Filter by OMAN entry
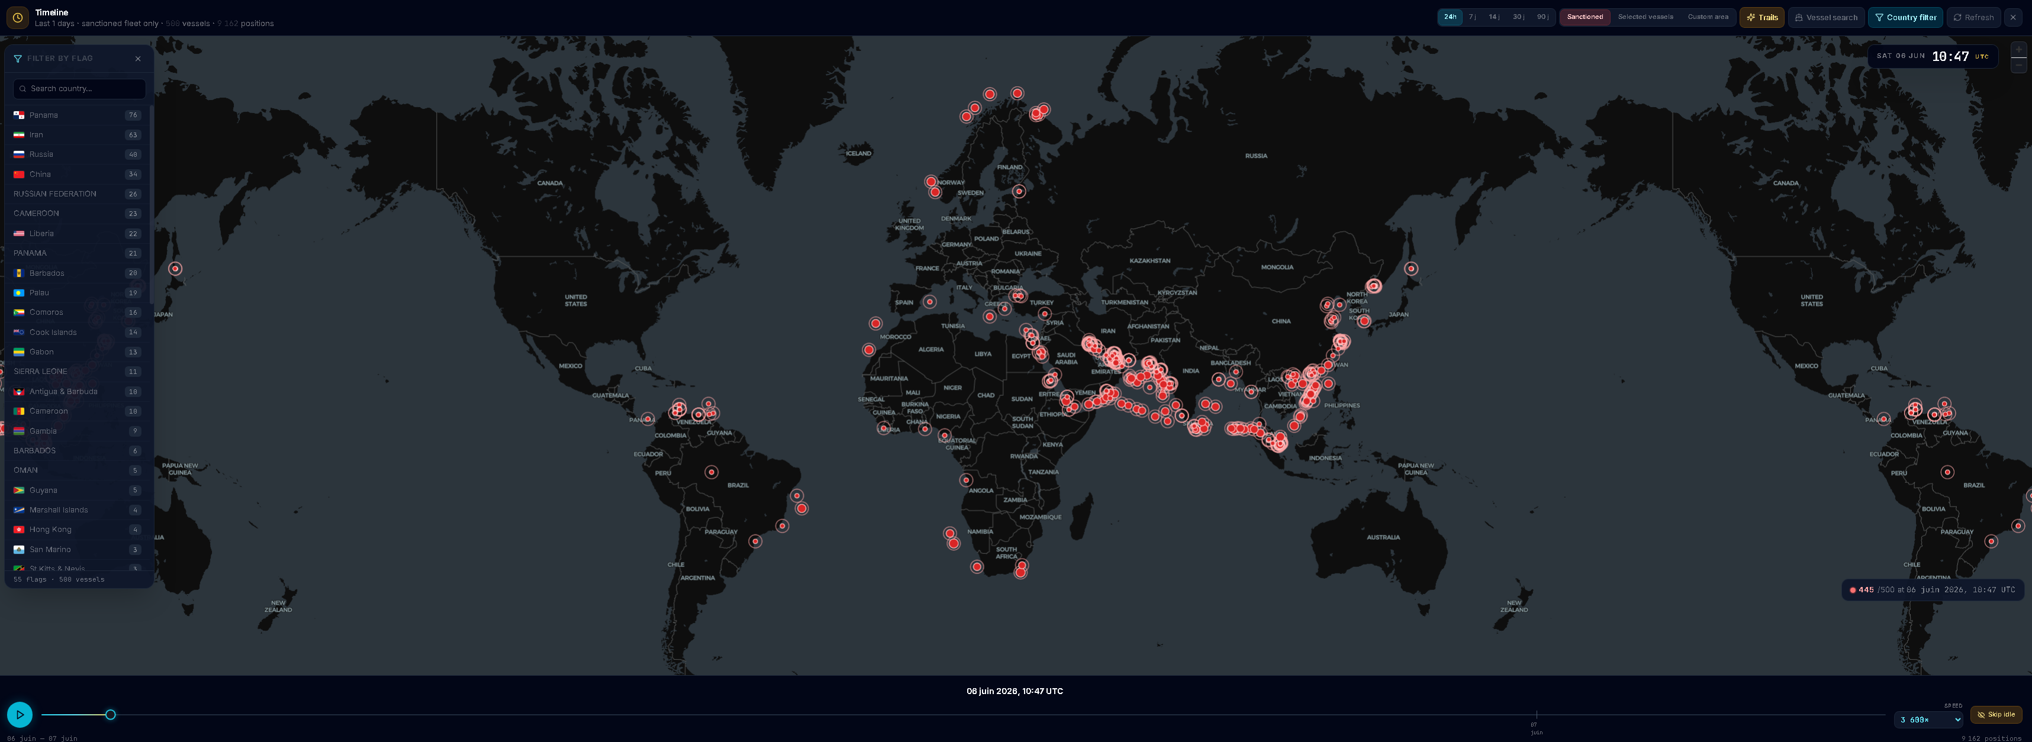Image resolution: width=2032 pixels, height=742 pixels. (x=78, y=470)
